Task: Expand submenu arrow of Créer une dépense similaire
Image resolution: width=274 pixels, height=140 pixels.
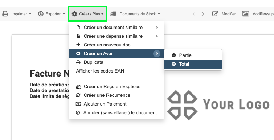Action: pyautogui.click(x=157, y=36)
